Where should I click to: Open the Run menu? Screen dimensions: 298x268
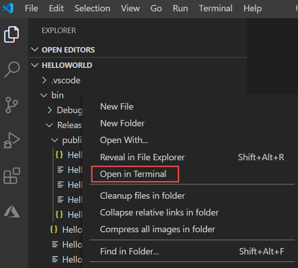(x=181, y=8)
